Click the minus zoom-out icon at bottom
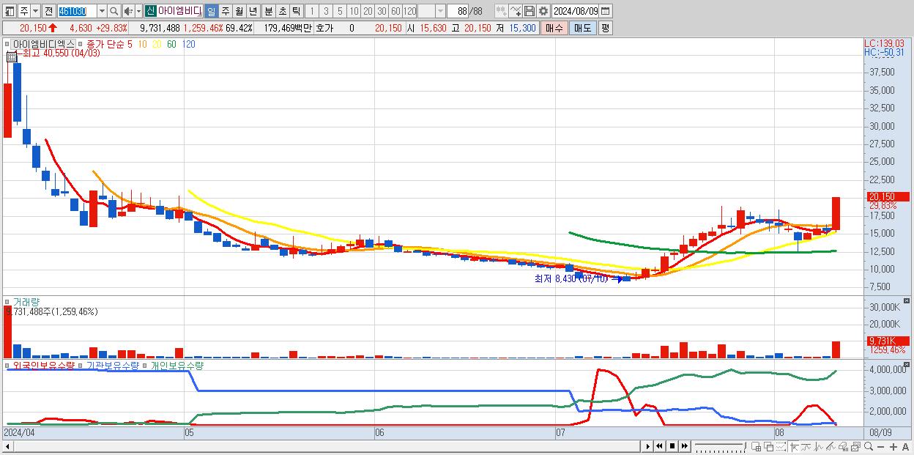 tap(880, 446)
